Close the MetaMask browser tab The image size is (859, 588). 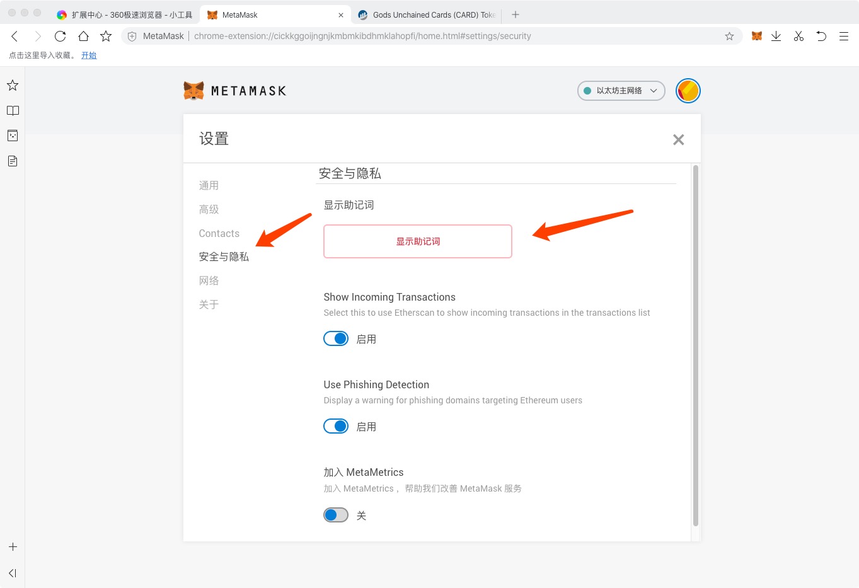coord(341,15)
